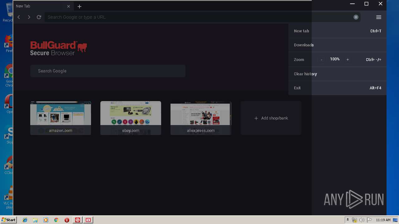
Task: Launch the media player taskbar icon
Action: pyautogui.click(x=46, y=220)
